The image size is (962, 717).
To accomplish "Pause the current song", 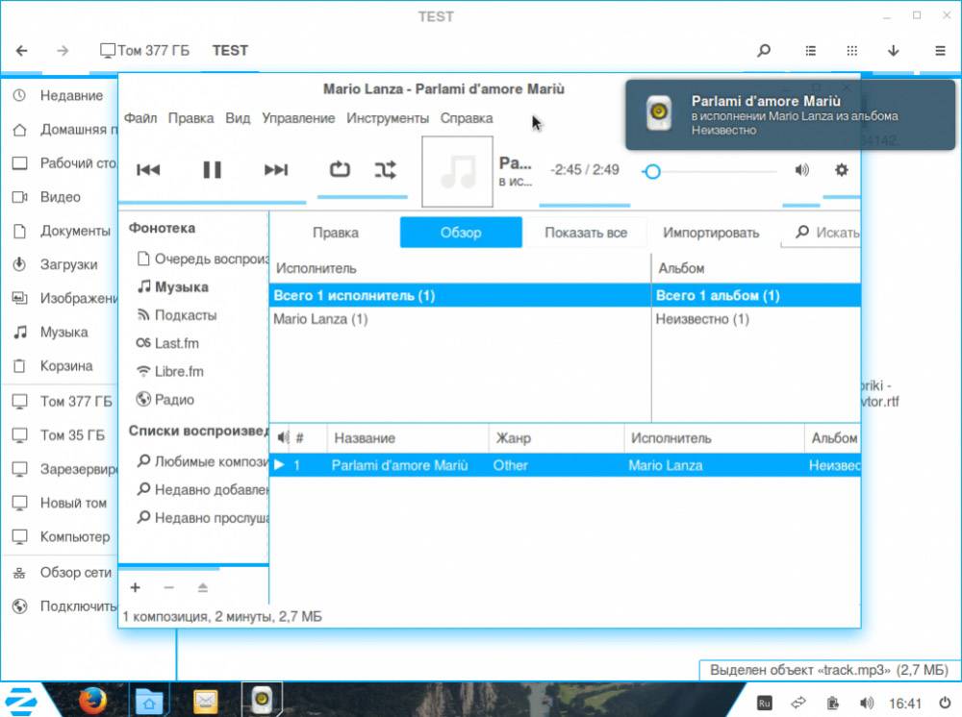I will [212, 170].
